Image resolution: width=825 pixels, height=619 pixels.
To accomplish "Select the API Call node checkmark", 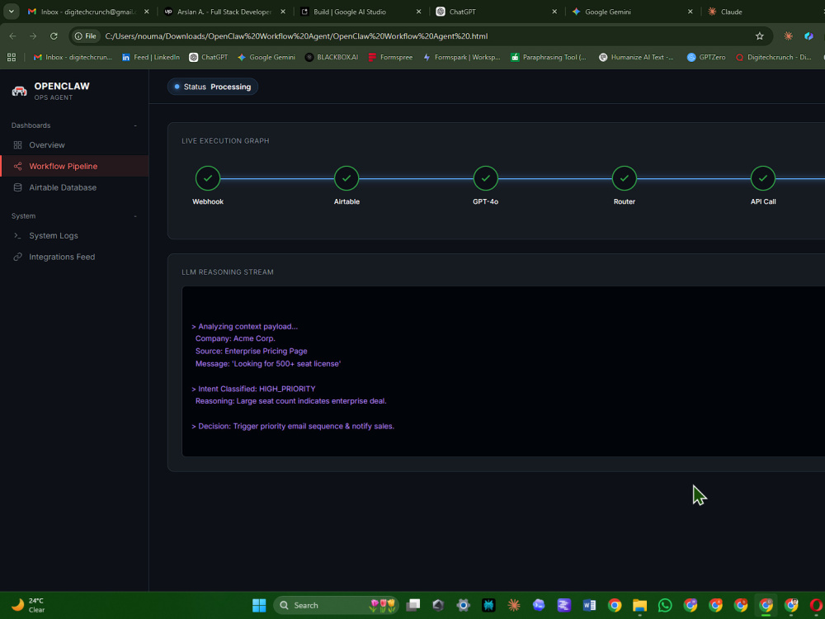I will [x=763, y=178].
